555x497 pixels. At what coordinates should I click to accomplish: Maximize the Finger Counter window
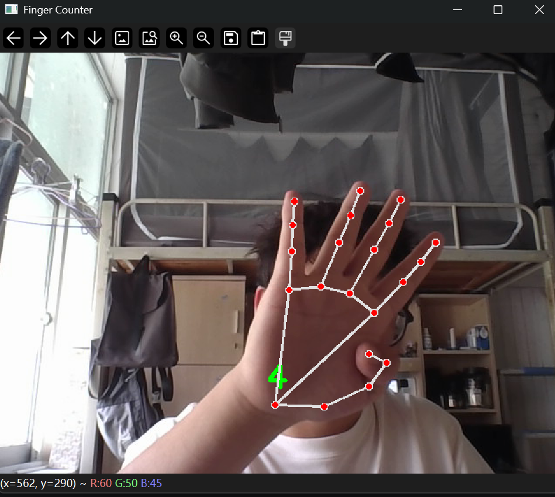tap(498, 10)
